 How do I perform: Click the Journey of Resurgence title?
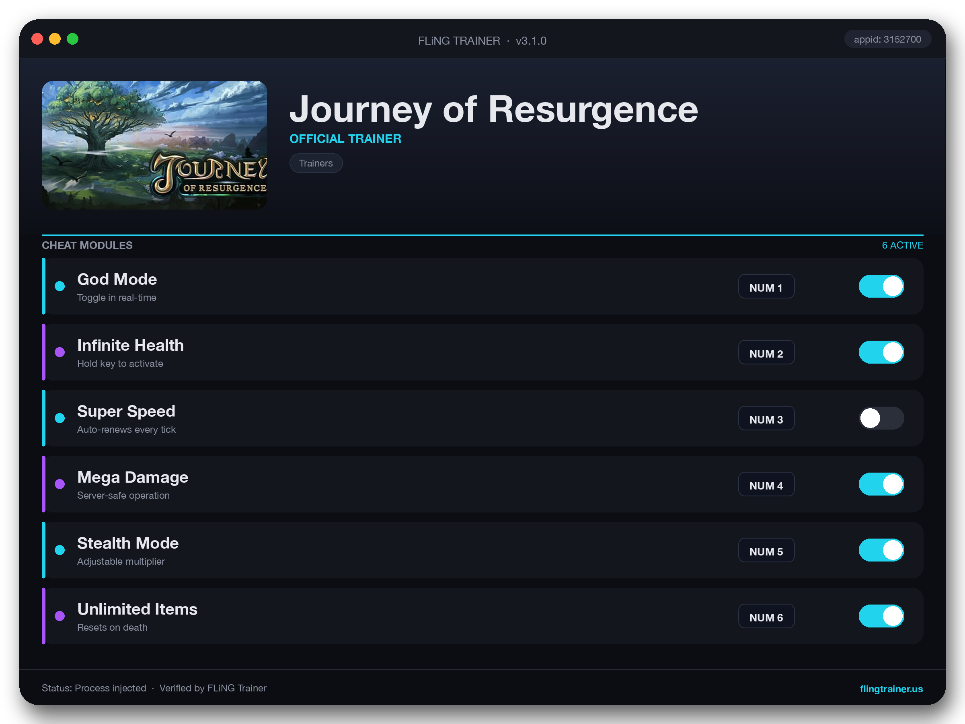coord(493,109)
